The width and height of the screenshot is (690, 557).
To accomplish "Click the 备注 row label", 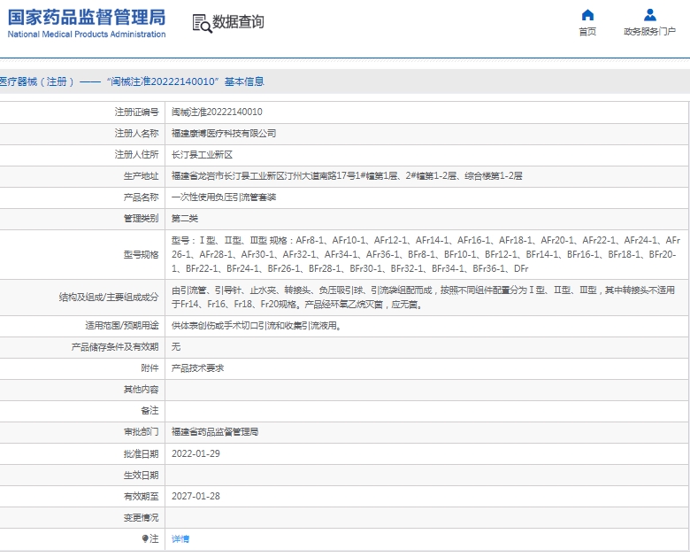I will pos(149,411).
